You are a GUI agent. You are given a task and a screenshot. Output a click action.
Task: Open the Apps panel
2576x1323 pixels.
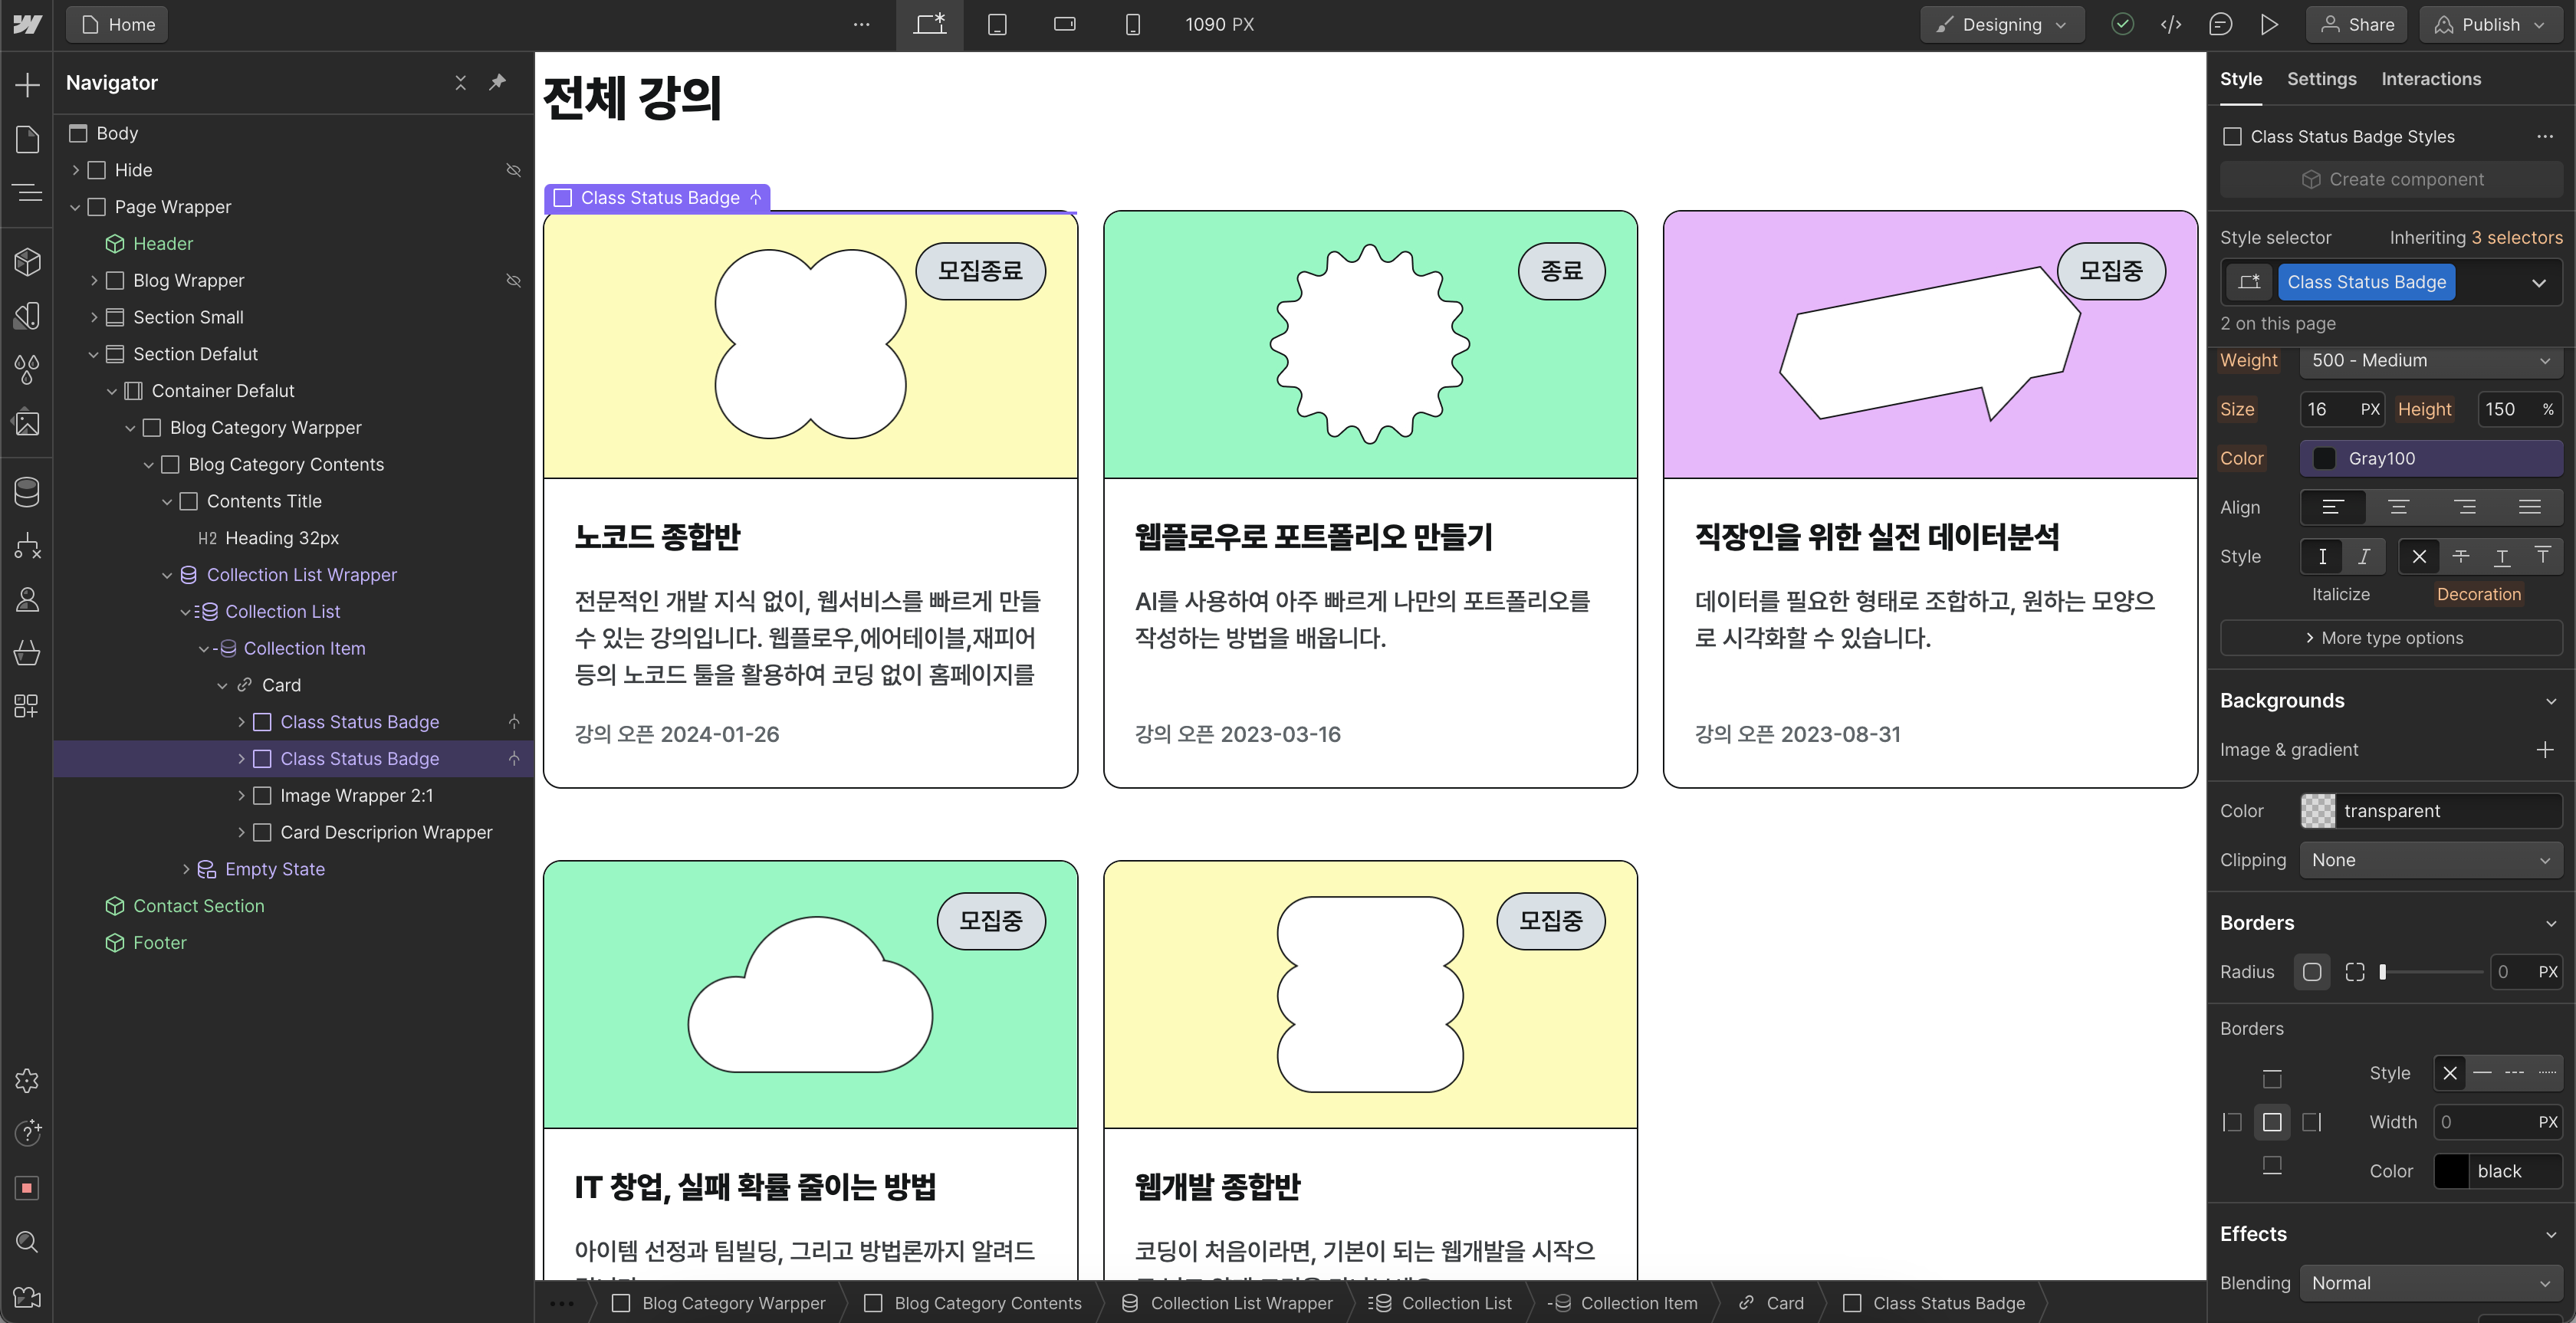(x=27, y=706)
